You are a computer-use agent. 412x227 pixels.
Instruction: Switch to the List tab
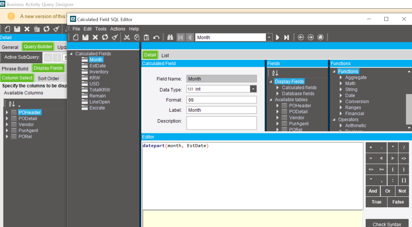click(165, 55)
